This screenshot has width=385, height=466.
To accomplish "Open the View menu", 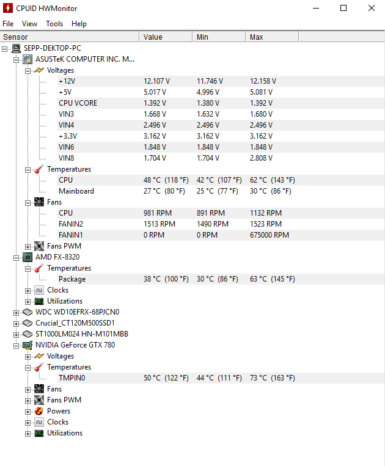I will tap(29, 24).
